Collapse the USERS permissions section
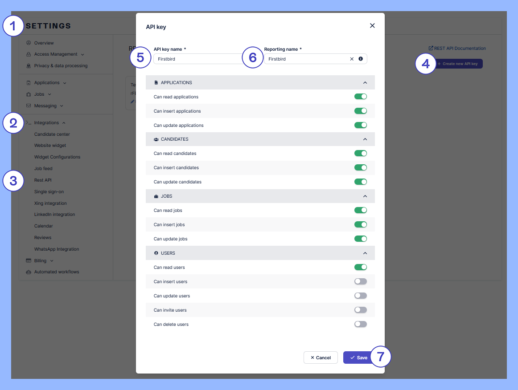 [365, 253]
